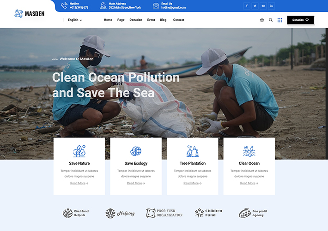Viewport: 328px width, 231px height.
Task: Click the Facebook icon in top bar
Action: [x=246, y=6]
